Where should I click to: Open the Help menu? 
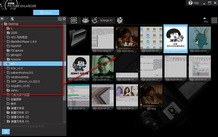[194, 3]
